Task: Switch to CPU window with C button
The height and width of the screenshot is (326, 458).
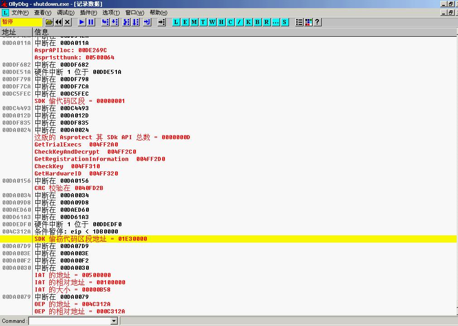Action: pyautogui.click(x=230, y=22)
